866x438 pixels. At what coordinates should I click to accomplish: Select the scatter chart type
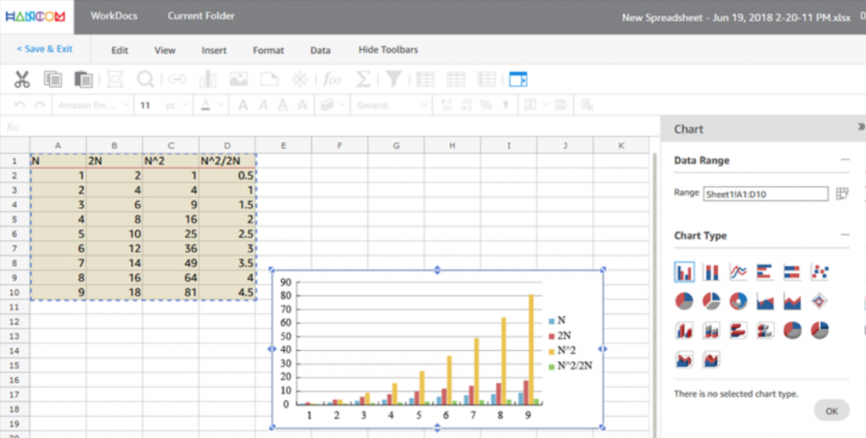(x=819, y=271)
